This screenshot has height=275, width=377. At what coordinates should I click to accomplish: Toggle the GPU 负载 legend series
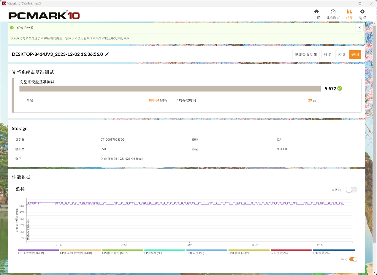pos(279,253)
